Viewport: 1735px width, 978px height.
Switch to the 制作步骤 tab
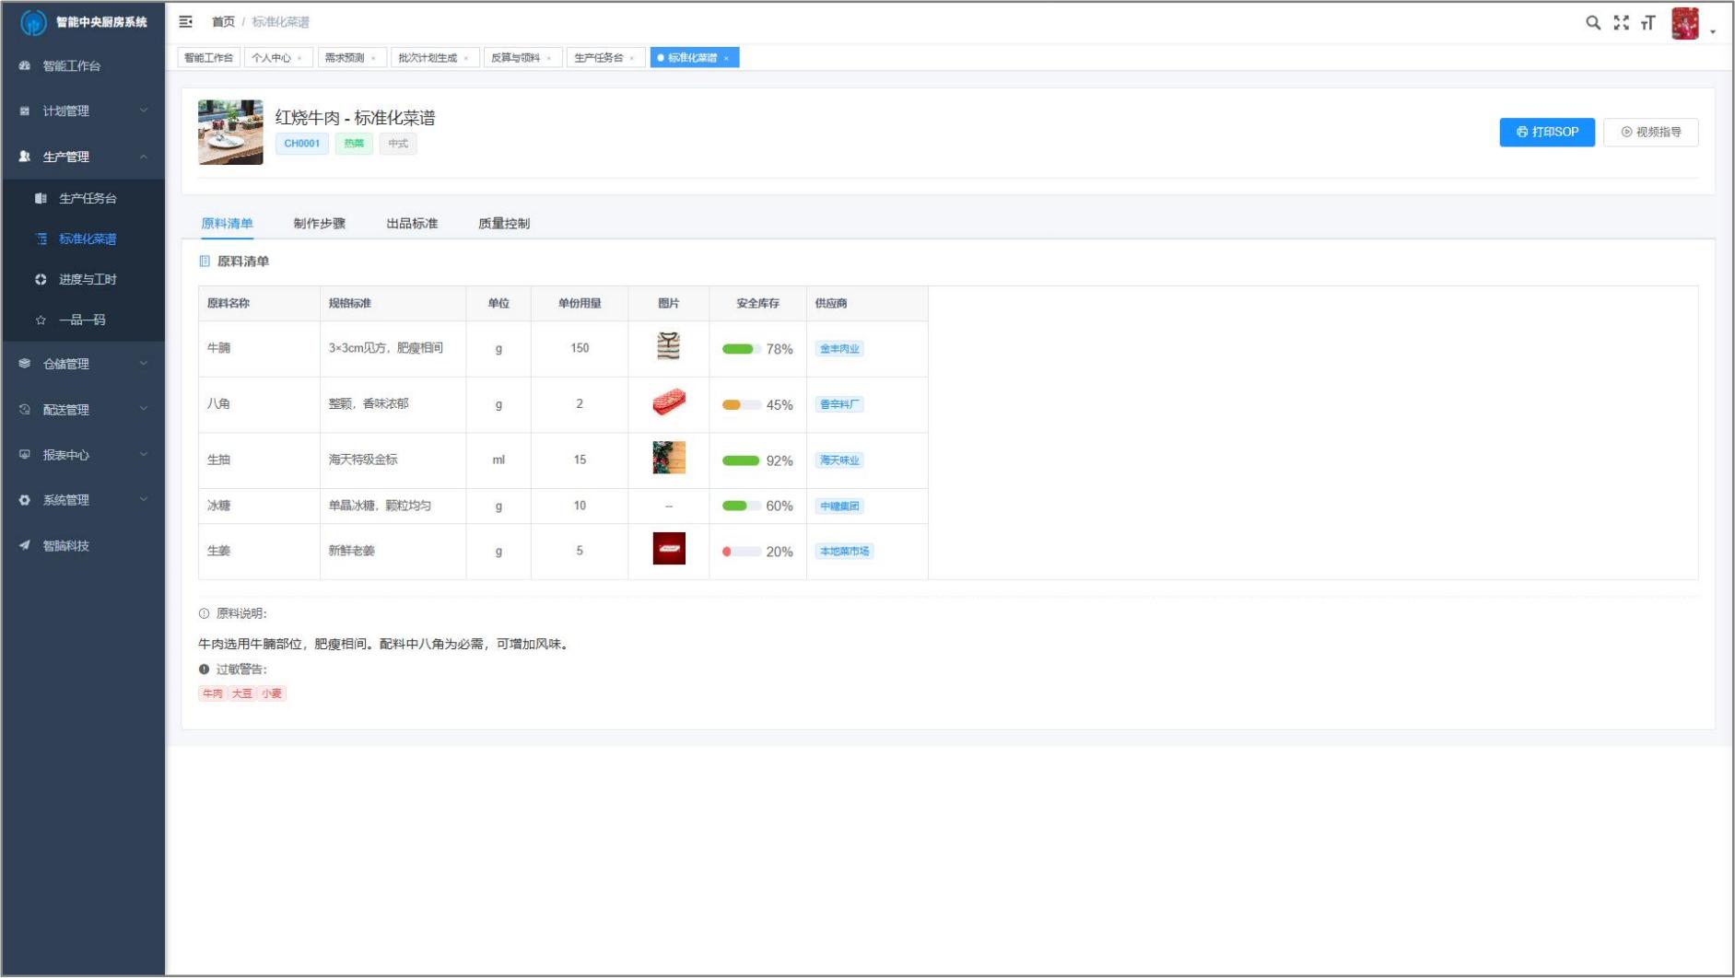(x=319, y=224)
